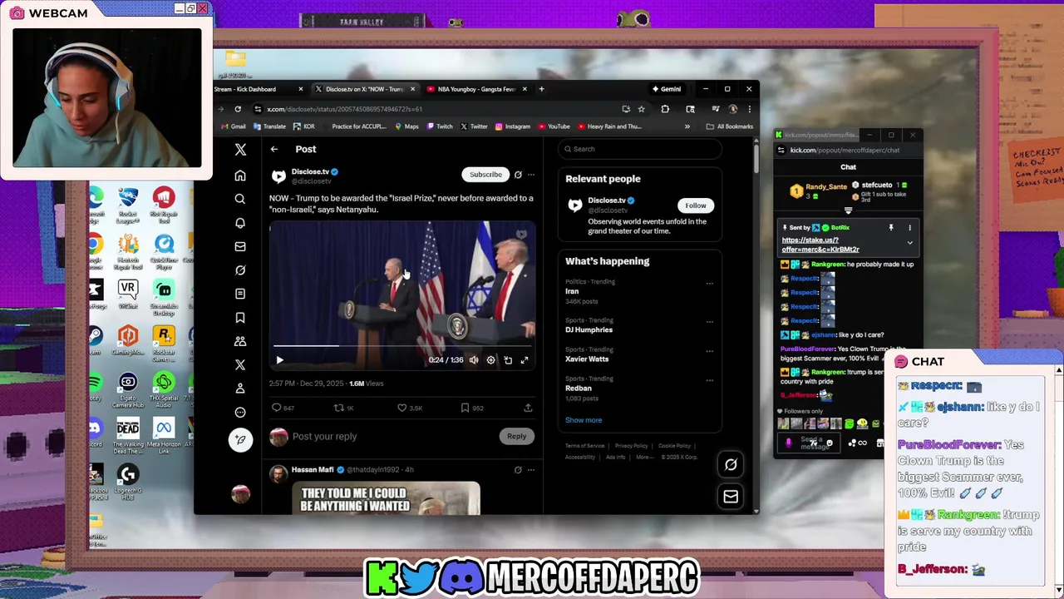Open Grok icon in X sidebar
This screenshot has height=599, width=1064.
[240, 270]
